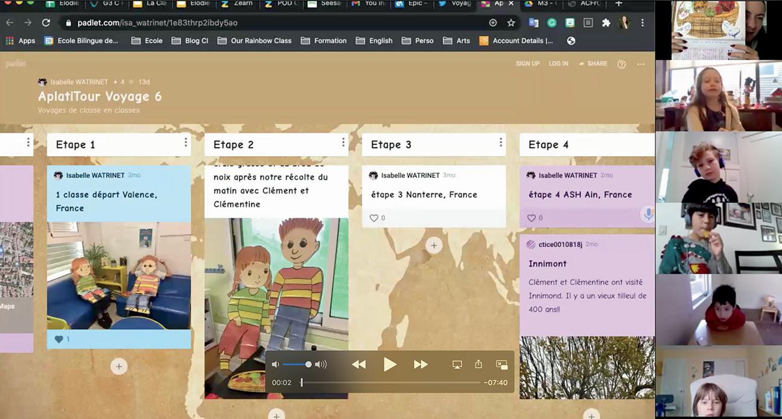Like the étape 4 ASH Ain post
782x419 pixels.
coord(531,218)
